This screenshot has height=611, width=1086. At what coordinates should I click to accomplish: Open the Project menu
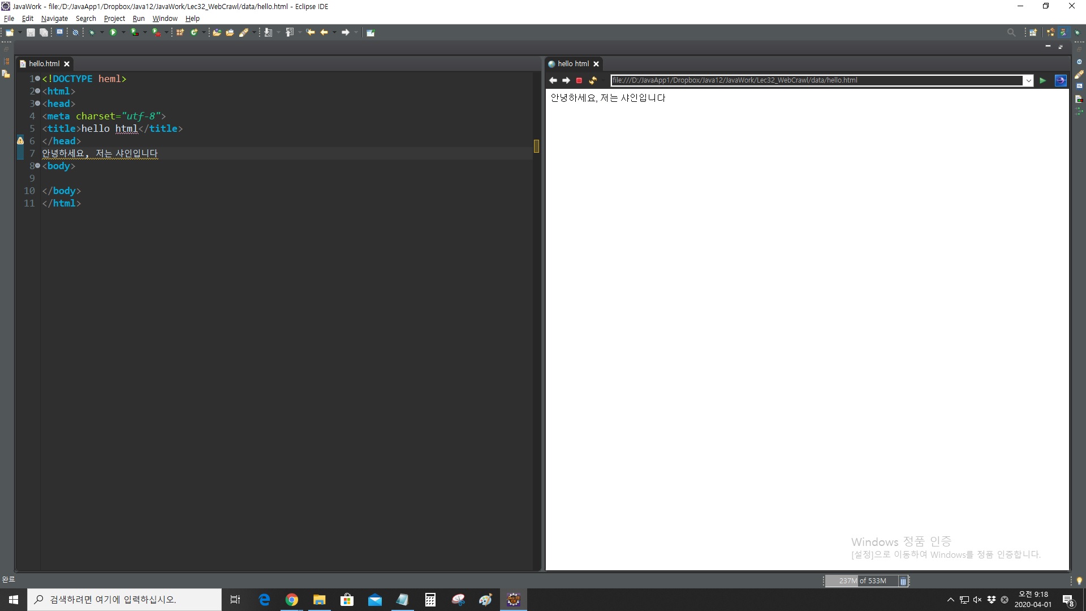[x=114, y=18]
